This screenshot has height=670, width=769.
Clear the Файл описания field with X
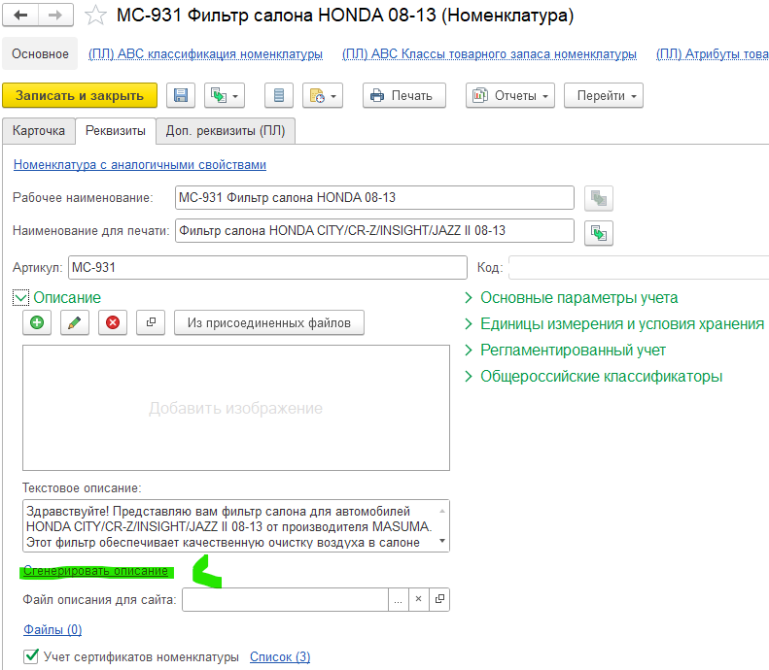pos(418,599)
